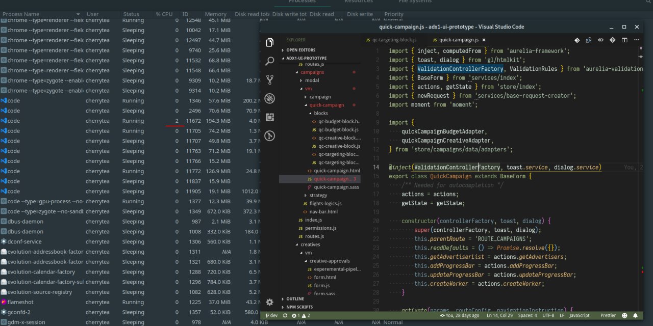Click the Open Changes icon in editor toolbar
The width and height of the screenshot is (653, 326).
coord(589,40)
